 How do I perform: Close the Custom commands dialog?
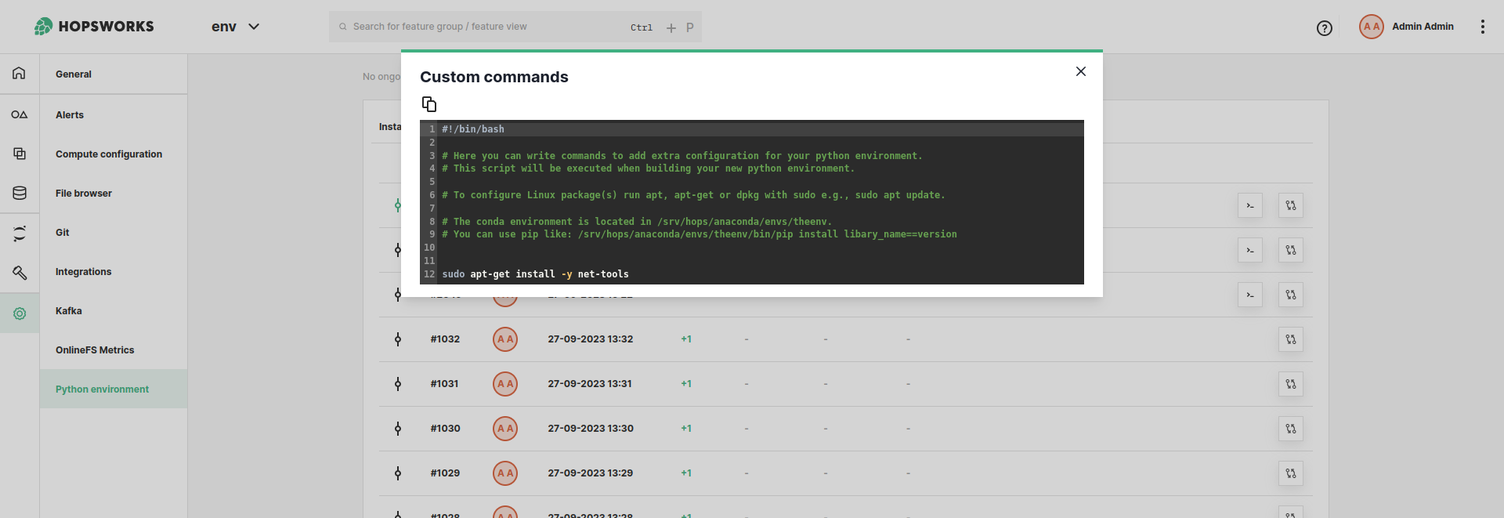[x=1080, y=71]
